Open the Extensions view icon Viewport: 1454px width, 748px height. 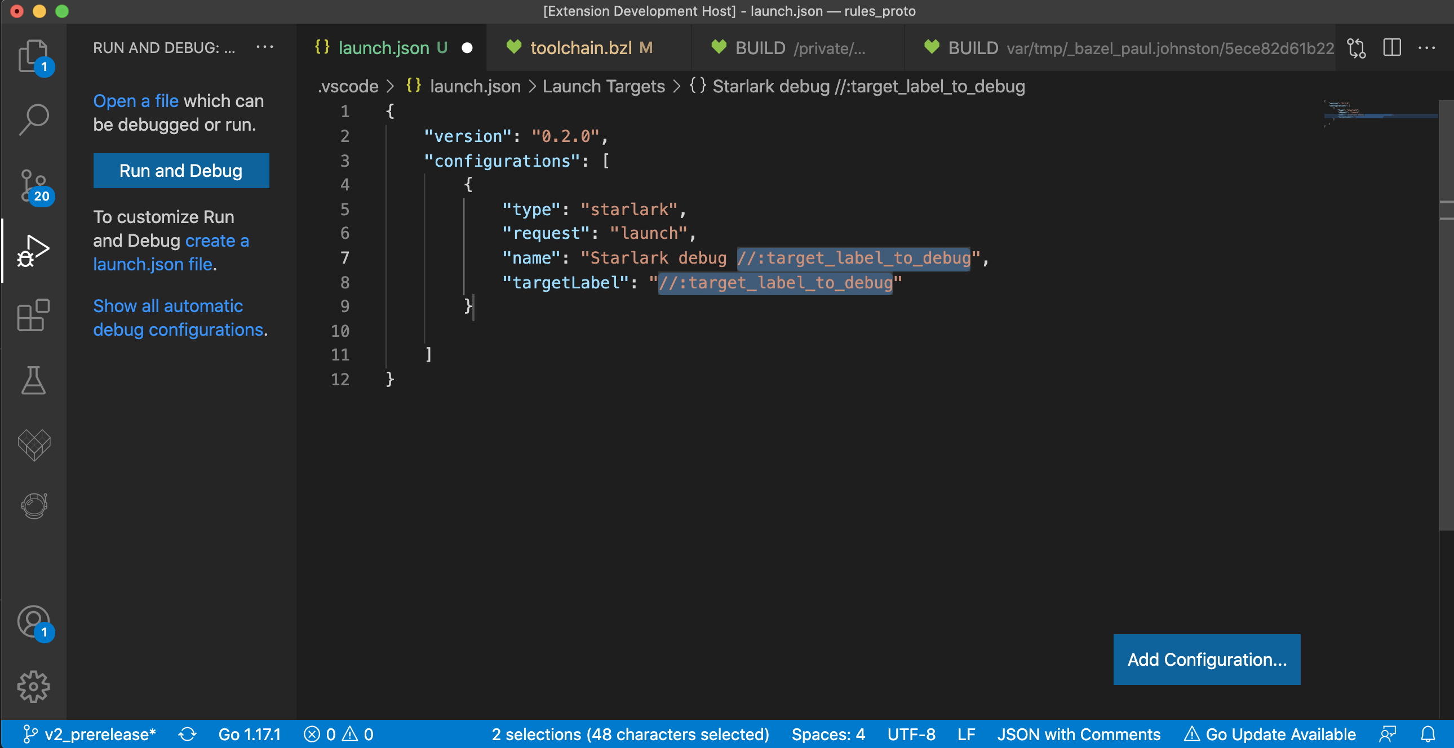[x=33, y=315]
